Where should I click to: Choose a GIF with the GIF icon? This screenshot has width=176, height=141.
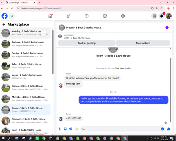[x=76, y=129]
